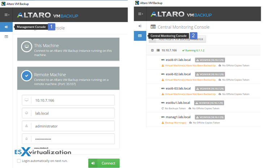Screen dimensions: 264x168
Task: Select the esxi6u1.lab.local VM entry
Action: tap(178, 103)
